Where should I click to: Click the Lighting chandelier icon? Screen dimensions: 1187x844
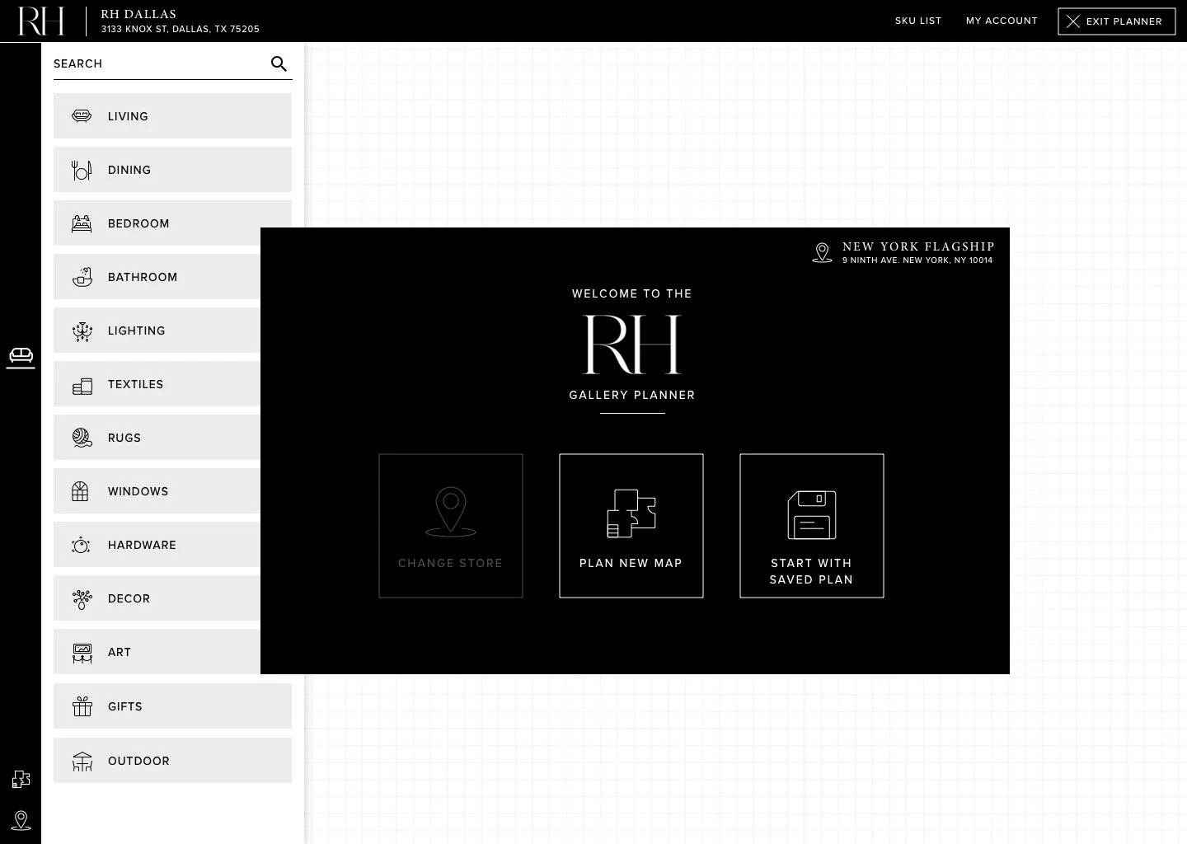(x=82, y=331)
